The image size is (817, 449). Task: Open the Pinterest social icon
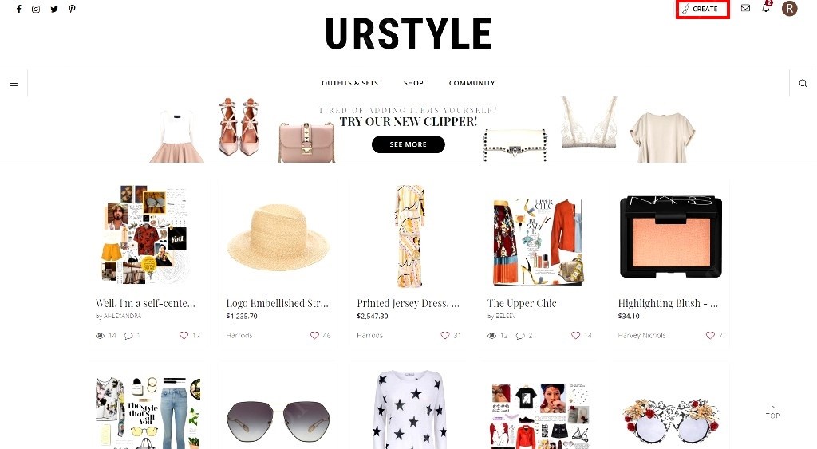click(x=73, y=9)
